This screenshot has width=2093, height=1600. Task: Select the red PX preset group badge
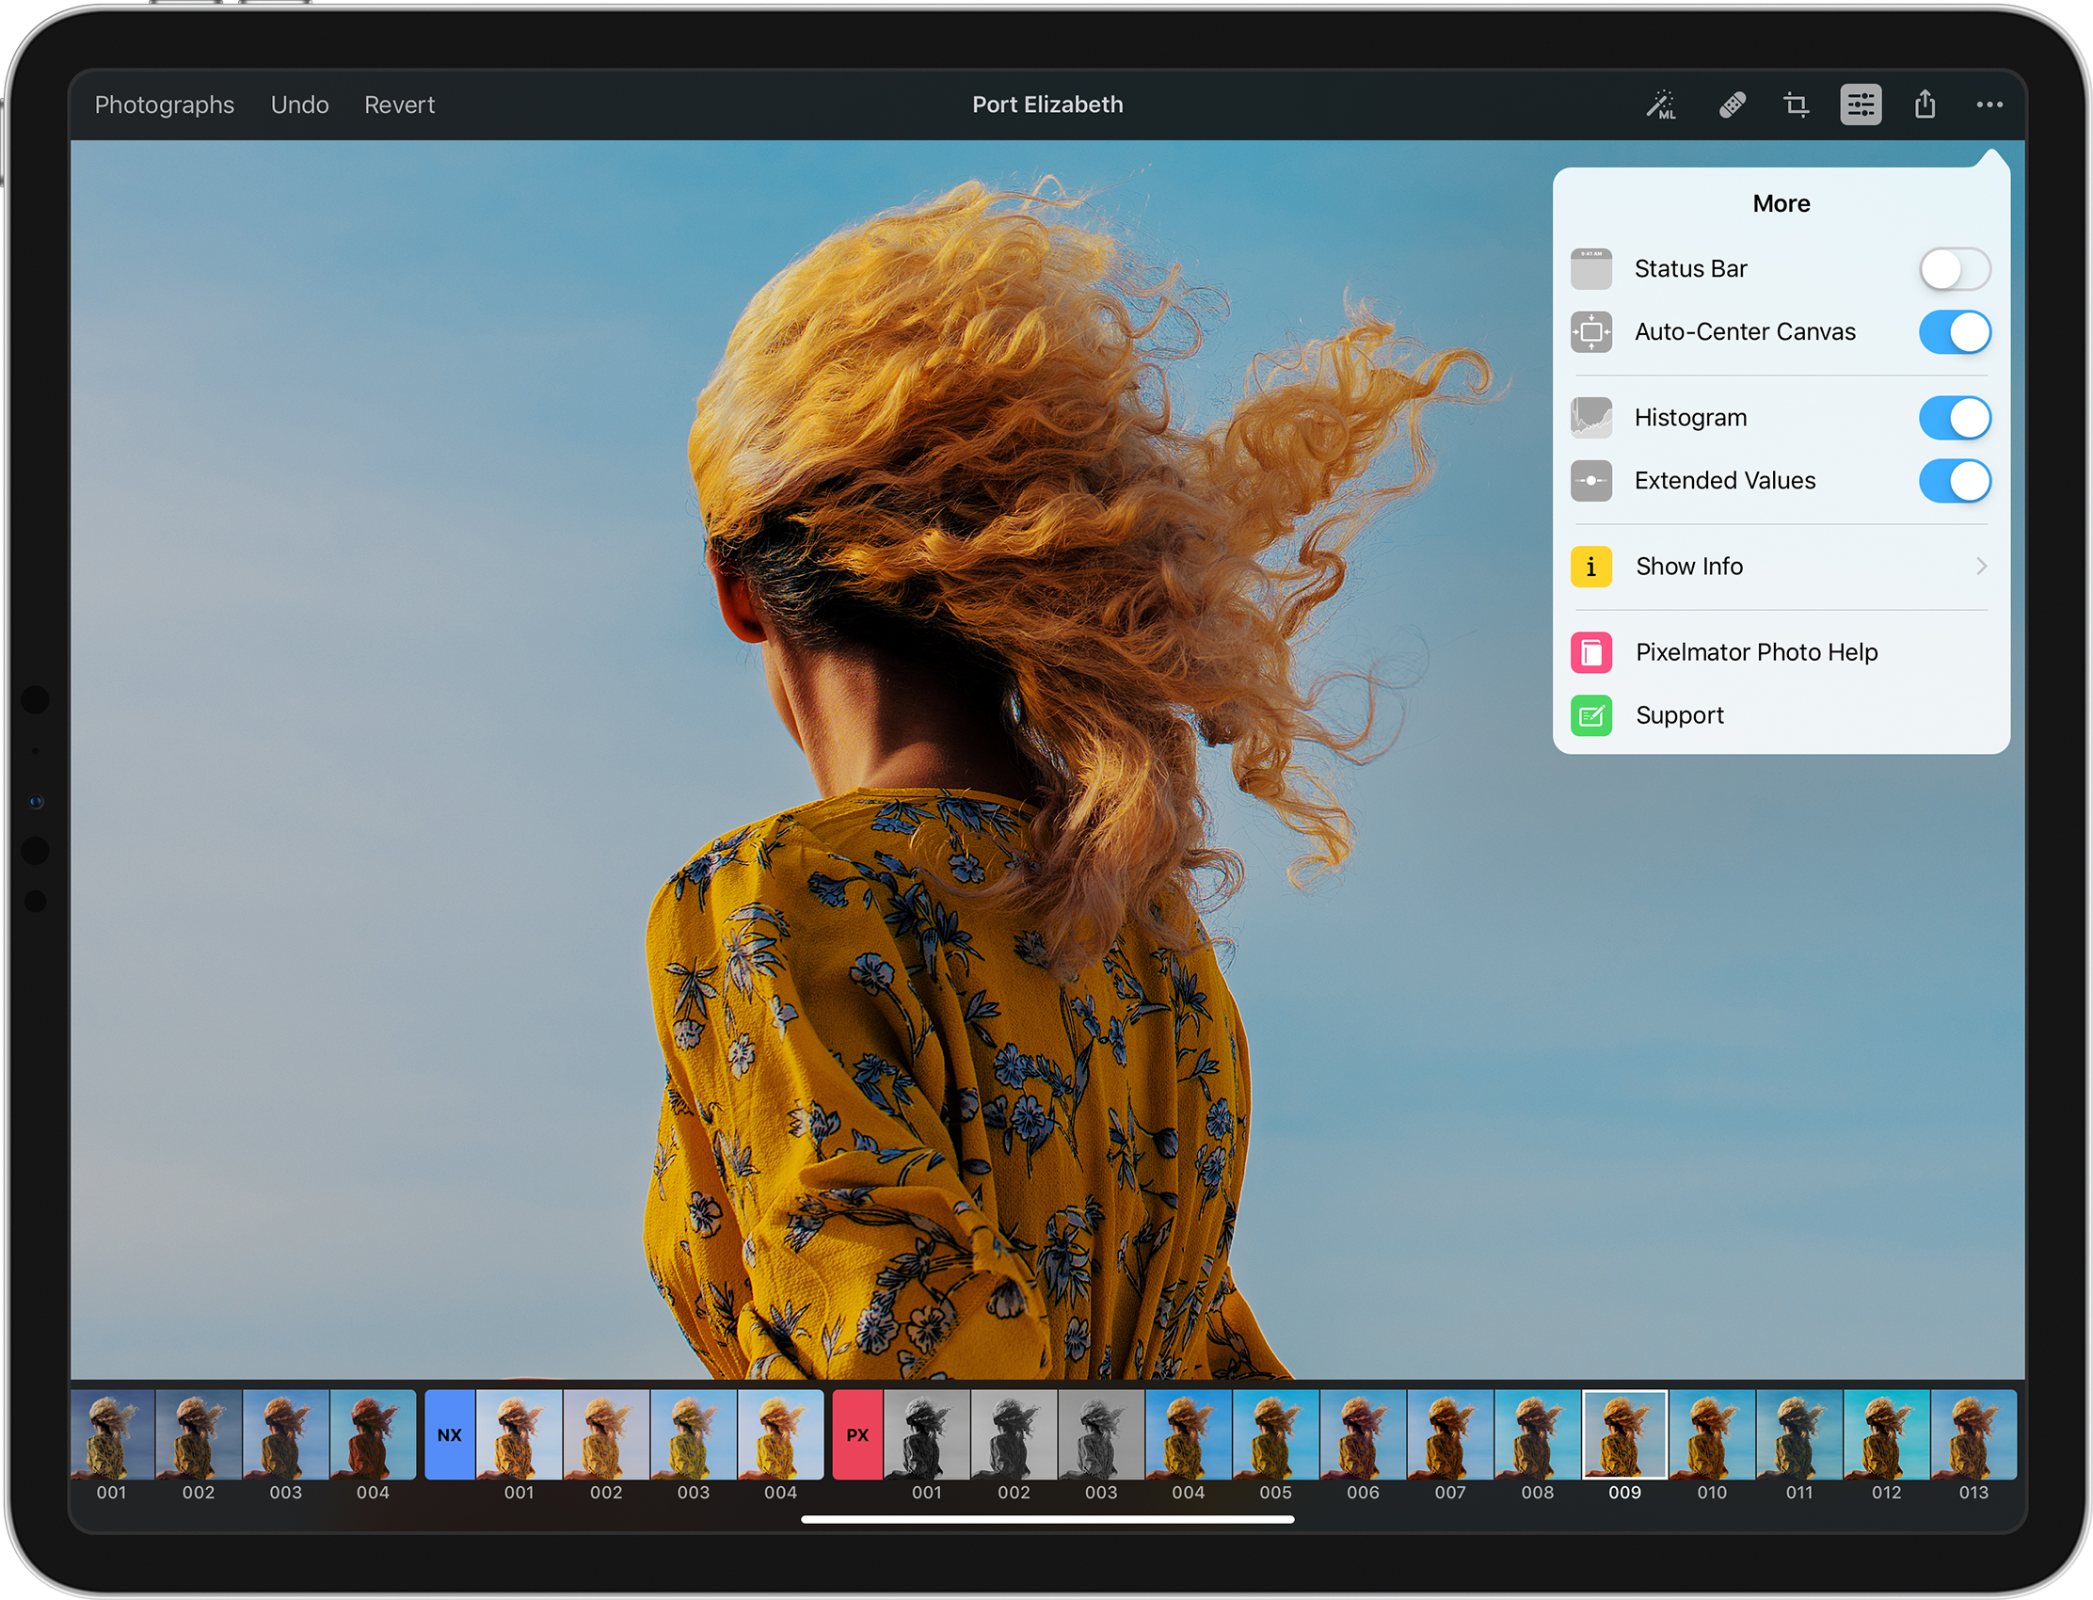pos(857,1434)
